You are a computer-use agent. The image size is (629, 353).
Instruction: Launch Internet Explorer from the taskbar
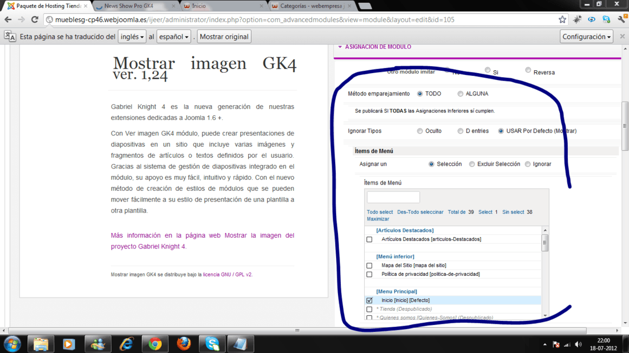(x=126, y=344)
